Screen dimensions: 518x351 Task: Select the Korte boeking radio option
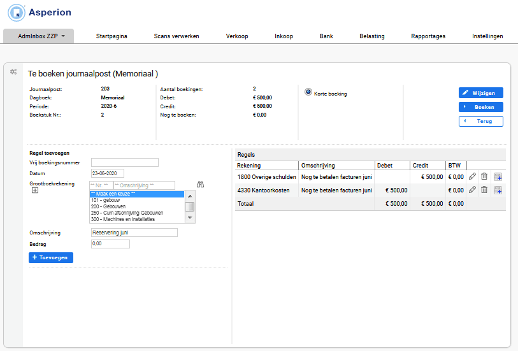pos(308,92)
